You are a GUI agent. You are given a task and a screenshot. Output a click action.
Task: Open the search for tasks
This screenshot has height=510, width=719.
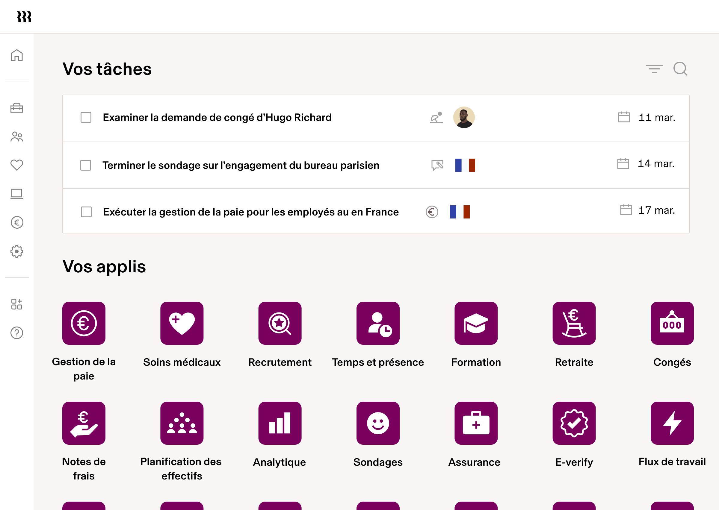coord(680,69)
